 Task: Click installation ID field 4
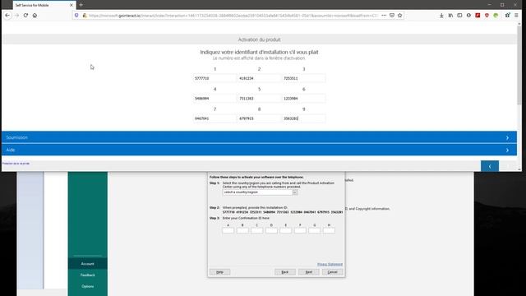point(215,99)
